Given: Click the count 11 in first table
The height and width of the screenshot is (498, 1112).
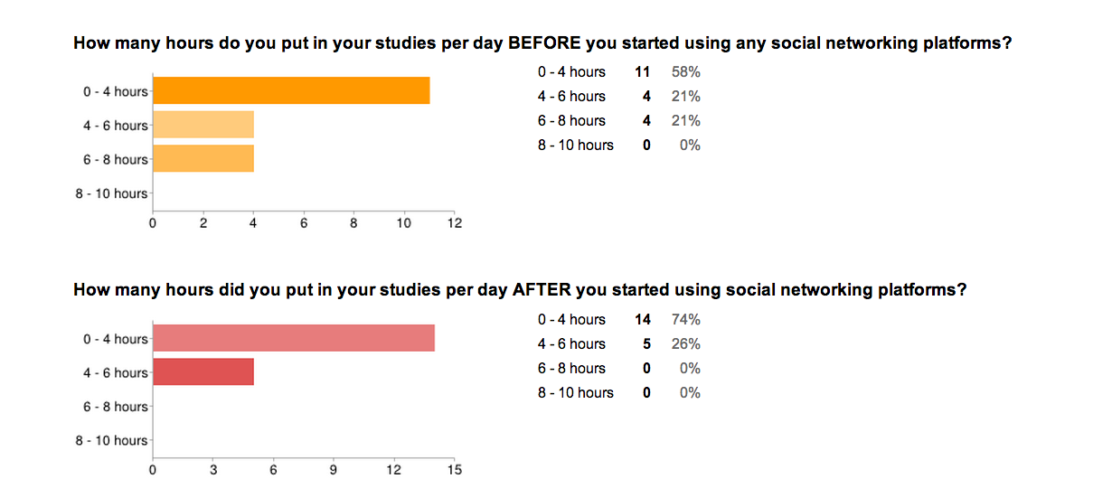Looking at the screenshot, I should [643, 71].
